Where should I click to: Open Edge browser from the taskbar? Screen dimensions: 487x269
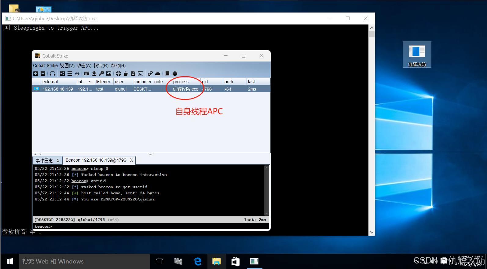click(x=198, y=261)
